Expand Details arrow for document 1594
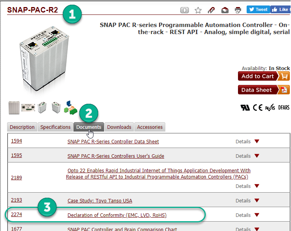 [257, 141]
